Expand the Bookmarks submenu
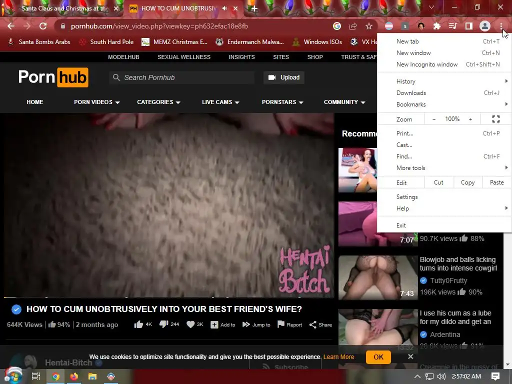Viewport: 512px width, 384px height. (x=444, y=104)
